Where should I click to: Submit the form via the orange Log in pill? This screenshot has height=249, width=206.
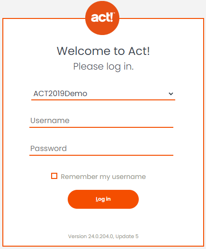[103, 199]
